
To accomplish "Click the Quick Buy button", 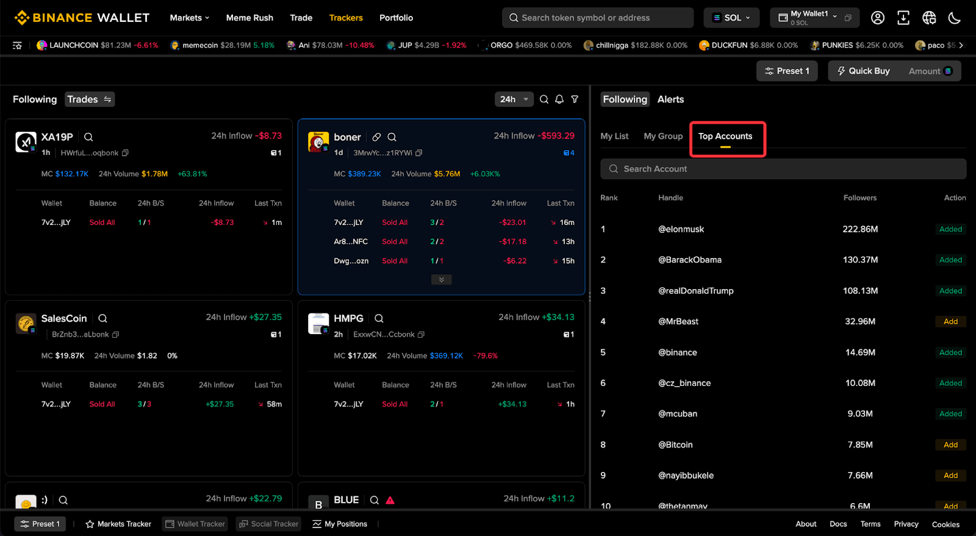I will coord(863,71).
